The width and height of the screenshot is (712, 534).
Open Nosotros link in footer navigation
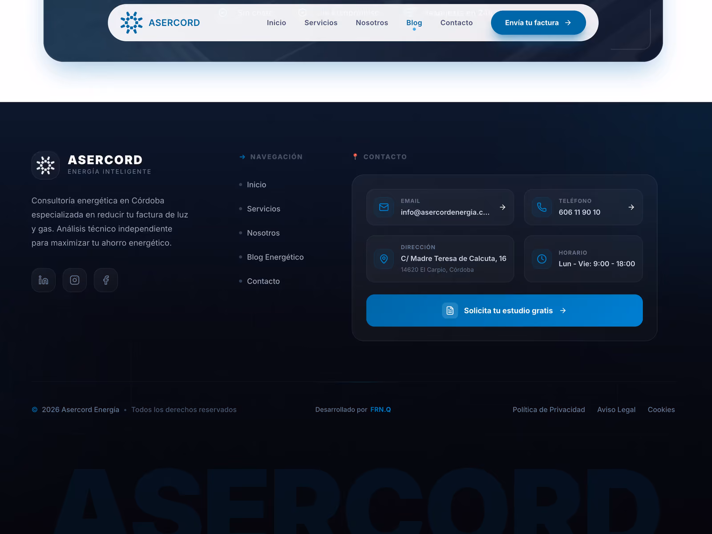click(x=263, y=233)
